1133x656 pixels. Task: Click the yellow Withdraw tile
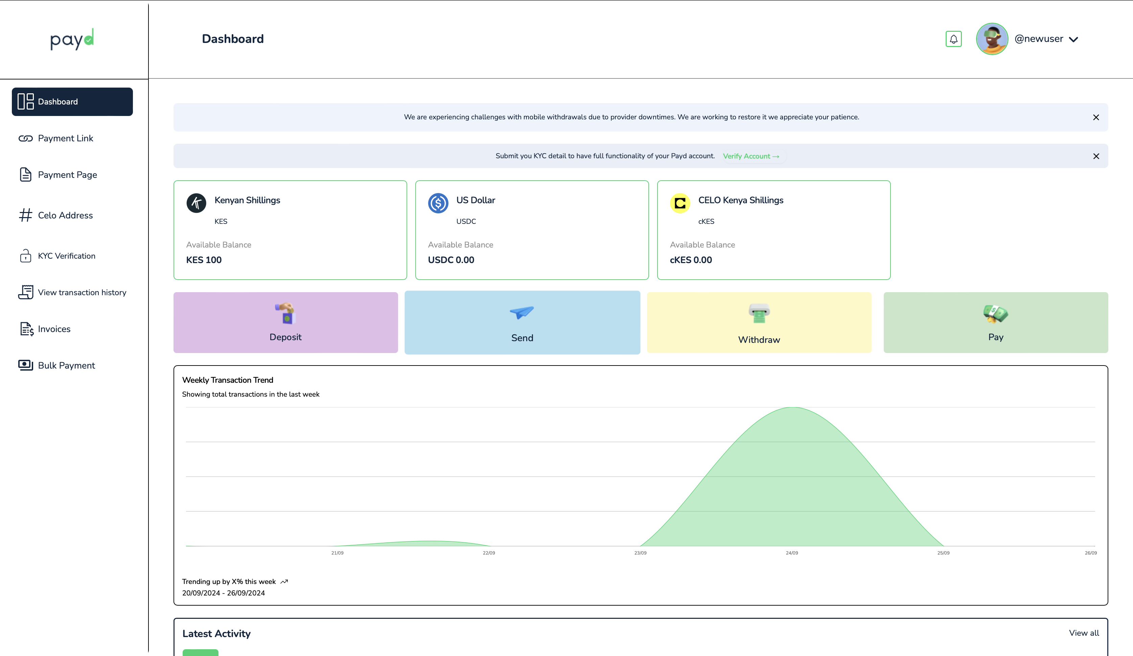(x=759, y=322)
